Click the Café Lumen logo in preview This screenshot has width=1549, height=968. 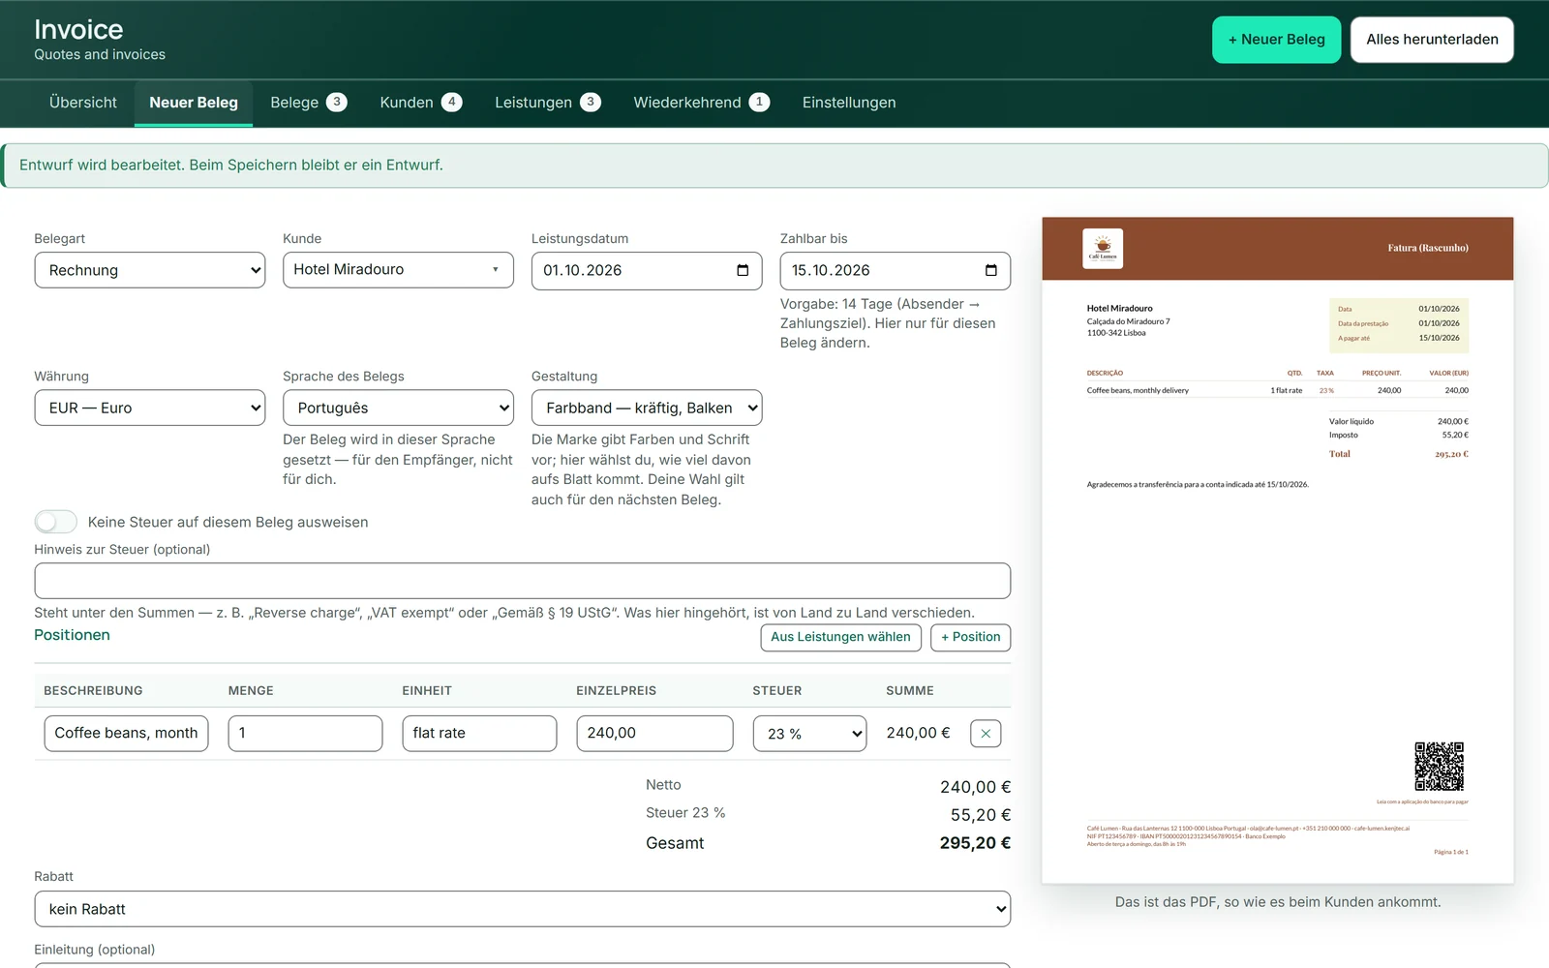1103,249
